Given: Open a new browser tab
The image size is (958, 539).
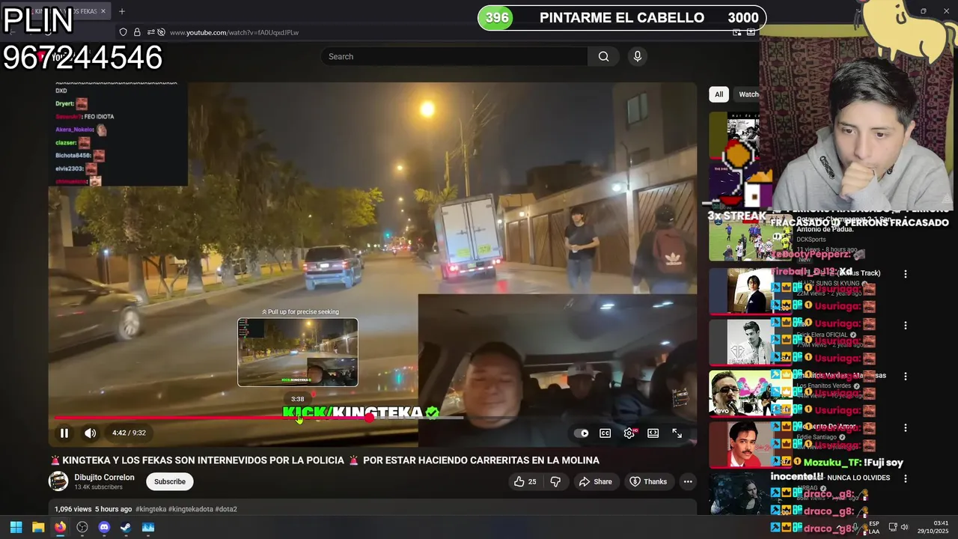Looking at the screenshot, I should click(122, 11).
